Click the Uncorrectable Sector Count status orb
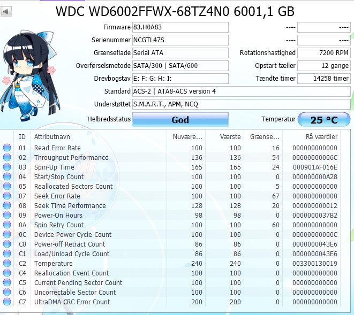The width and height of the screenshot is (354, 315). click(x=7, y=292)
